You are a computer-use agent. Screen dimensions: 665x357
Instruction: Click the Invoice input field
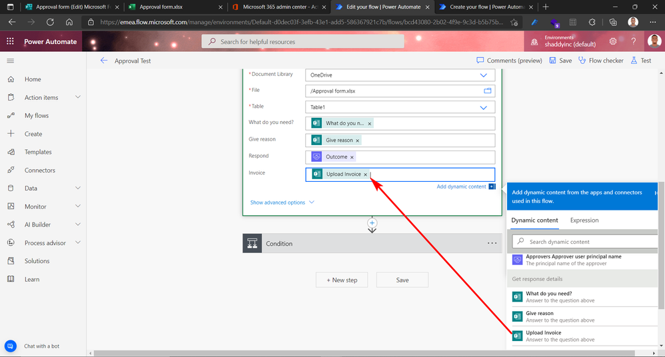(x=400, y=175)
